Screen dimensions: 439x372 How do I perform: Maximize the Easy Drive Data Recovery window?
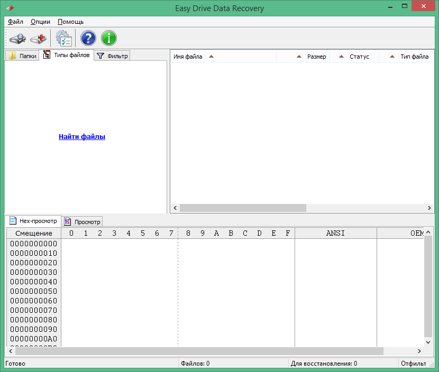pyautogui.click(x=404, y=6)
